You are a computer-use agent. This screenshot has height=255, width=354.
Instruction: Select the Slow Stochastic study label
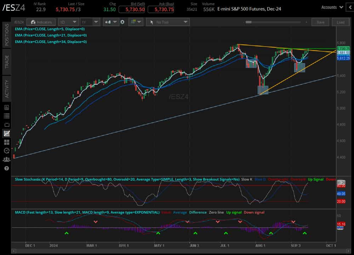[x=127, y=179]
